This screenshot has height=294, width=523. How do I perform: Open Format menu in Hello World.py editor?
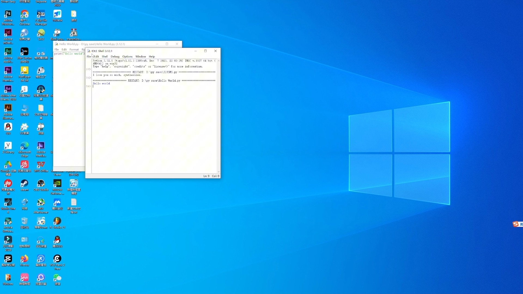(x=74, y=50)
